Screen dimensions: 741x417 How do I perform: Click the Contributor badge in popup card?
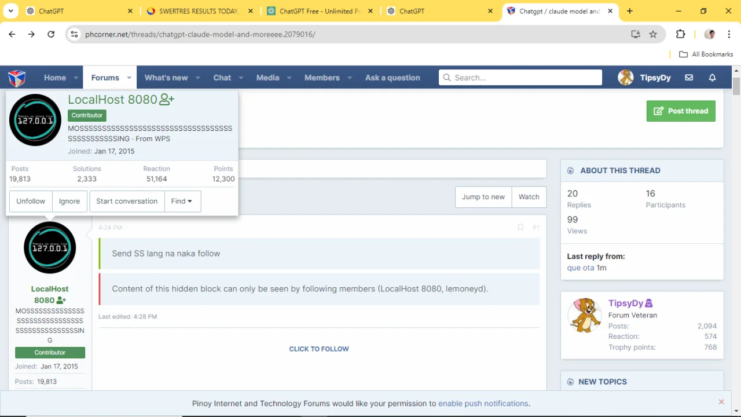point(87,115)
